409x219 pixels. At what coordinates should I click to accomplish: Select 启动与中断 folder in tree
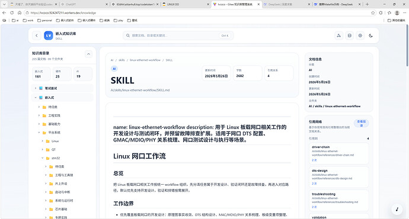click(63, 192)
